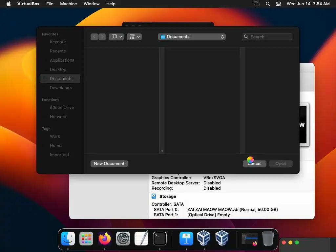Click the column resize handle in dialog
This screenshot has width=336, height=252.
click(x=162, y=151)
